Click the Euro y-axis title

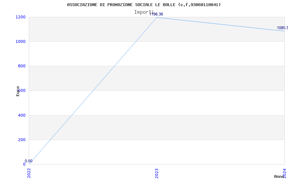[18, 91]
